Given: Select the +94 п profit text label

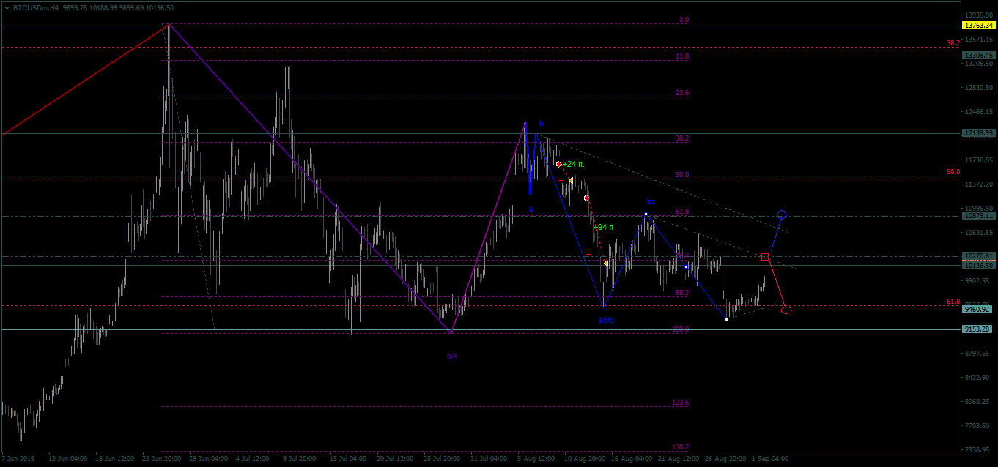Looking at the screenshot, I should pyautogui.click(x=603, y=227).
